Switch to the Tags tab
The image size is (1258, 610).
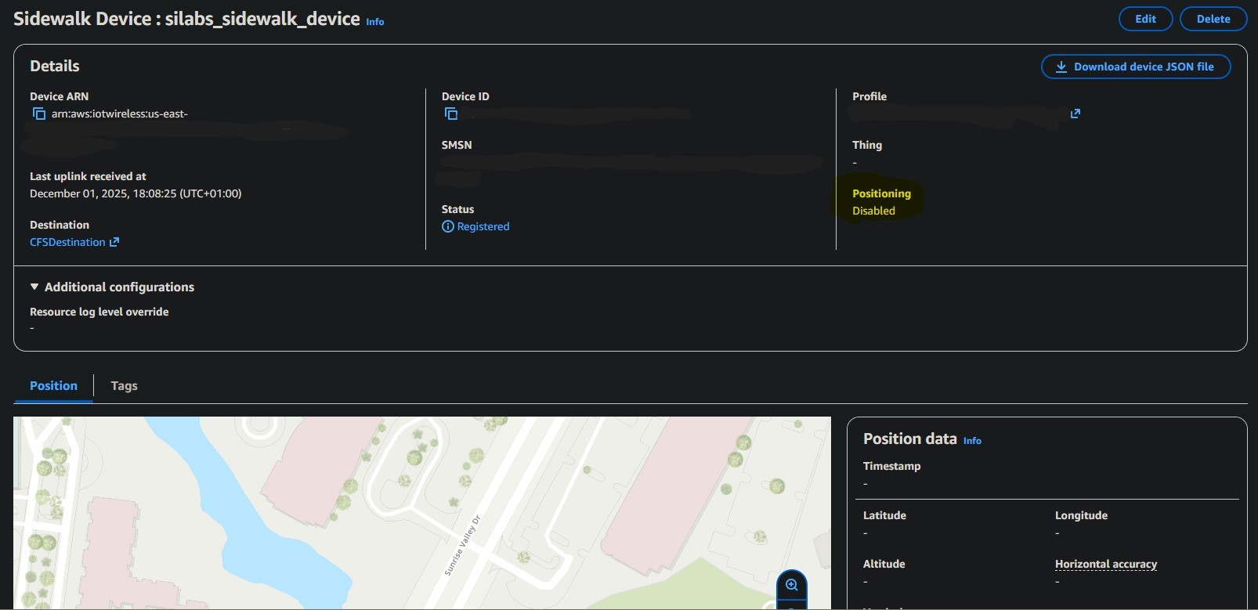tap(124, 385)
